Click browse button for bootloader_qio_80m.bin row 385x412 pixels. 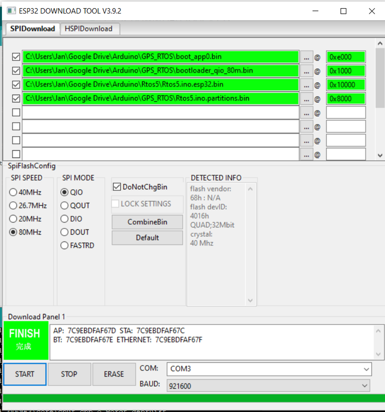point(306,71)
